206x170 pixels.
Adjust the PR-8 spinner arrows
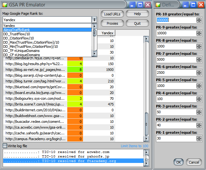[199, 46]
